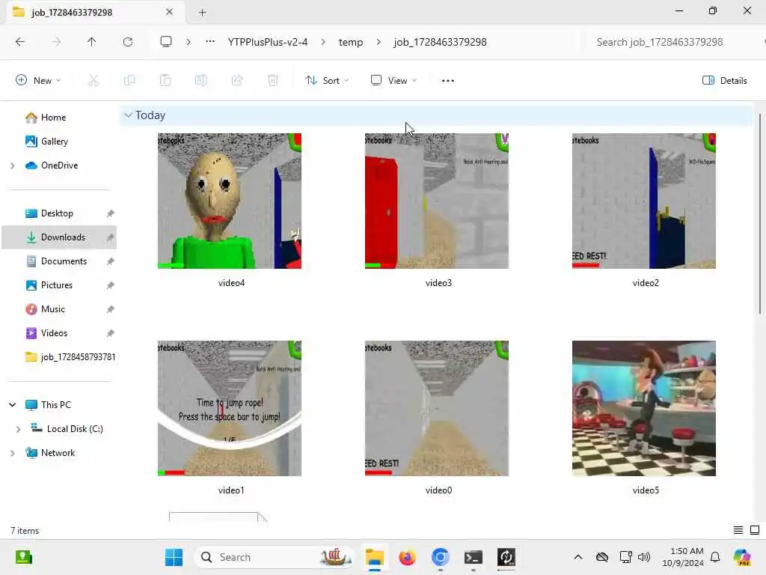Open Pictures quick access folder
This screenshot has height=575, width=766.
click(x=58, y=285)
